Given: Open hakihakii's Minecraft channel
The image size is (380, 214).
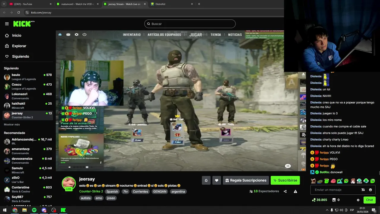Looking at the screenshot, I should pyautogui.click(x=28, y=106).
